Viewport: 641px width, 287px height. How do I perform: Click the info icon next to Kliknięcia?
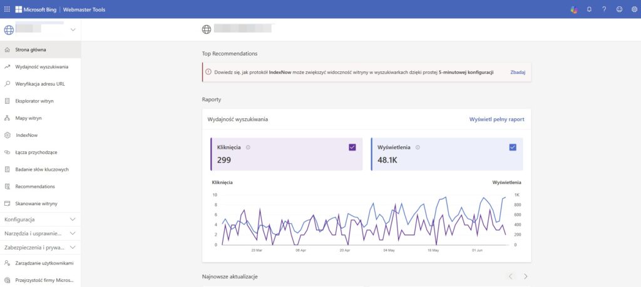point(248,148)
